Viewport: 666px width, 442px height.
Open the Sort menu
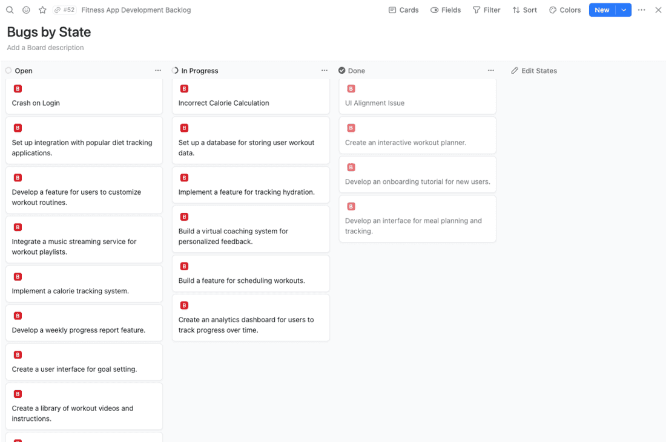click(524, 10)
